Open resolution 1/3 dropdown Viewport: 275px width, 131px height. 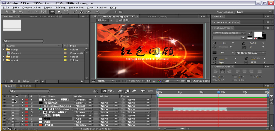(x=171, y=81)
